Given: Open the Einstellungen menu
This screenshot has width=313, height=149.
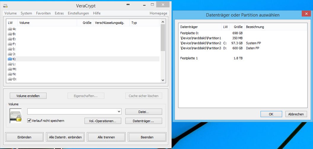Looking at the screenshot, I should click(78, 13).
